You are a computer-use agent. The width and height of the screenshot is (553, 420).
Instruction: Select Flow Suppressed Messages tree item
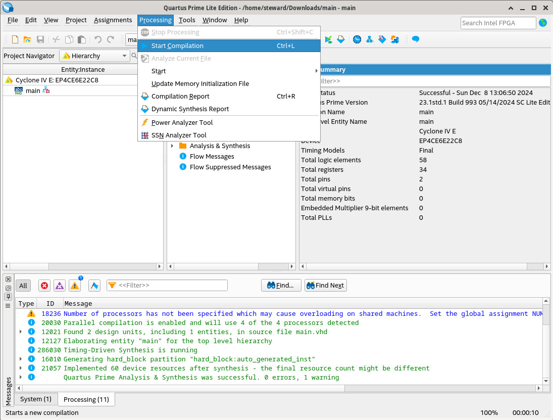pyautogui.click(x=230, y=167)
